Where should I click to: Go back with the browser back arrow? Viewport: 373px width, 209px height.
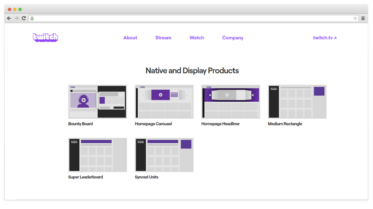[x=9, y=18]
